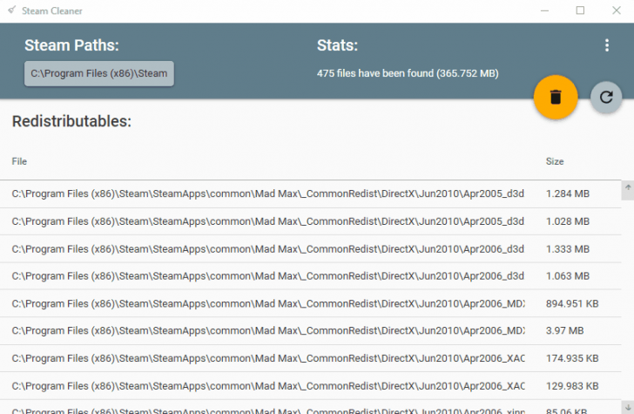
Task: Select the row sized 1.284 MB
Action: (x=311, y=193)
